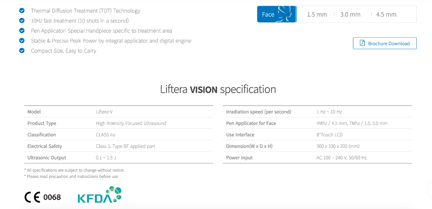Click the 'Classification' row label
Image resolution: width=432 pixels, height=209 pixels.
point(42,135)
